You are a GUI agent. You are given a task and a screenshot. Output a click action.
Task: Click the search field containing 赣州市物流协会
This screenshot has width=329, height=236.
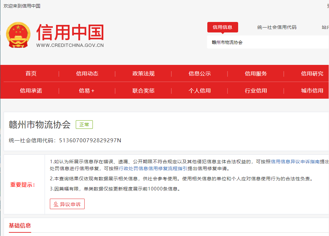tap(268, 42)
